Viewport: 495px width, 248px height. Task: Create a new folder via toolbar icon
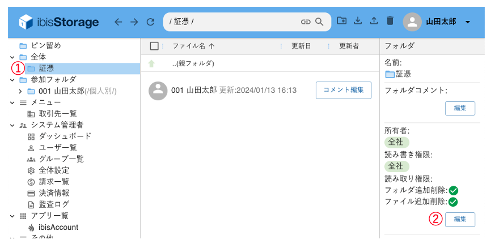click(341, 21)
